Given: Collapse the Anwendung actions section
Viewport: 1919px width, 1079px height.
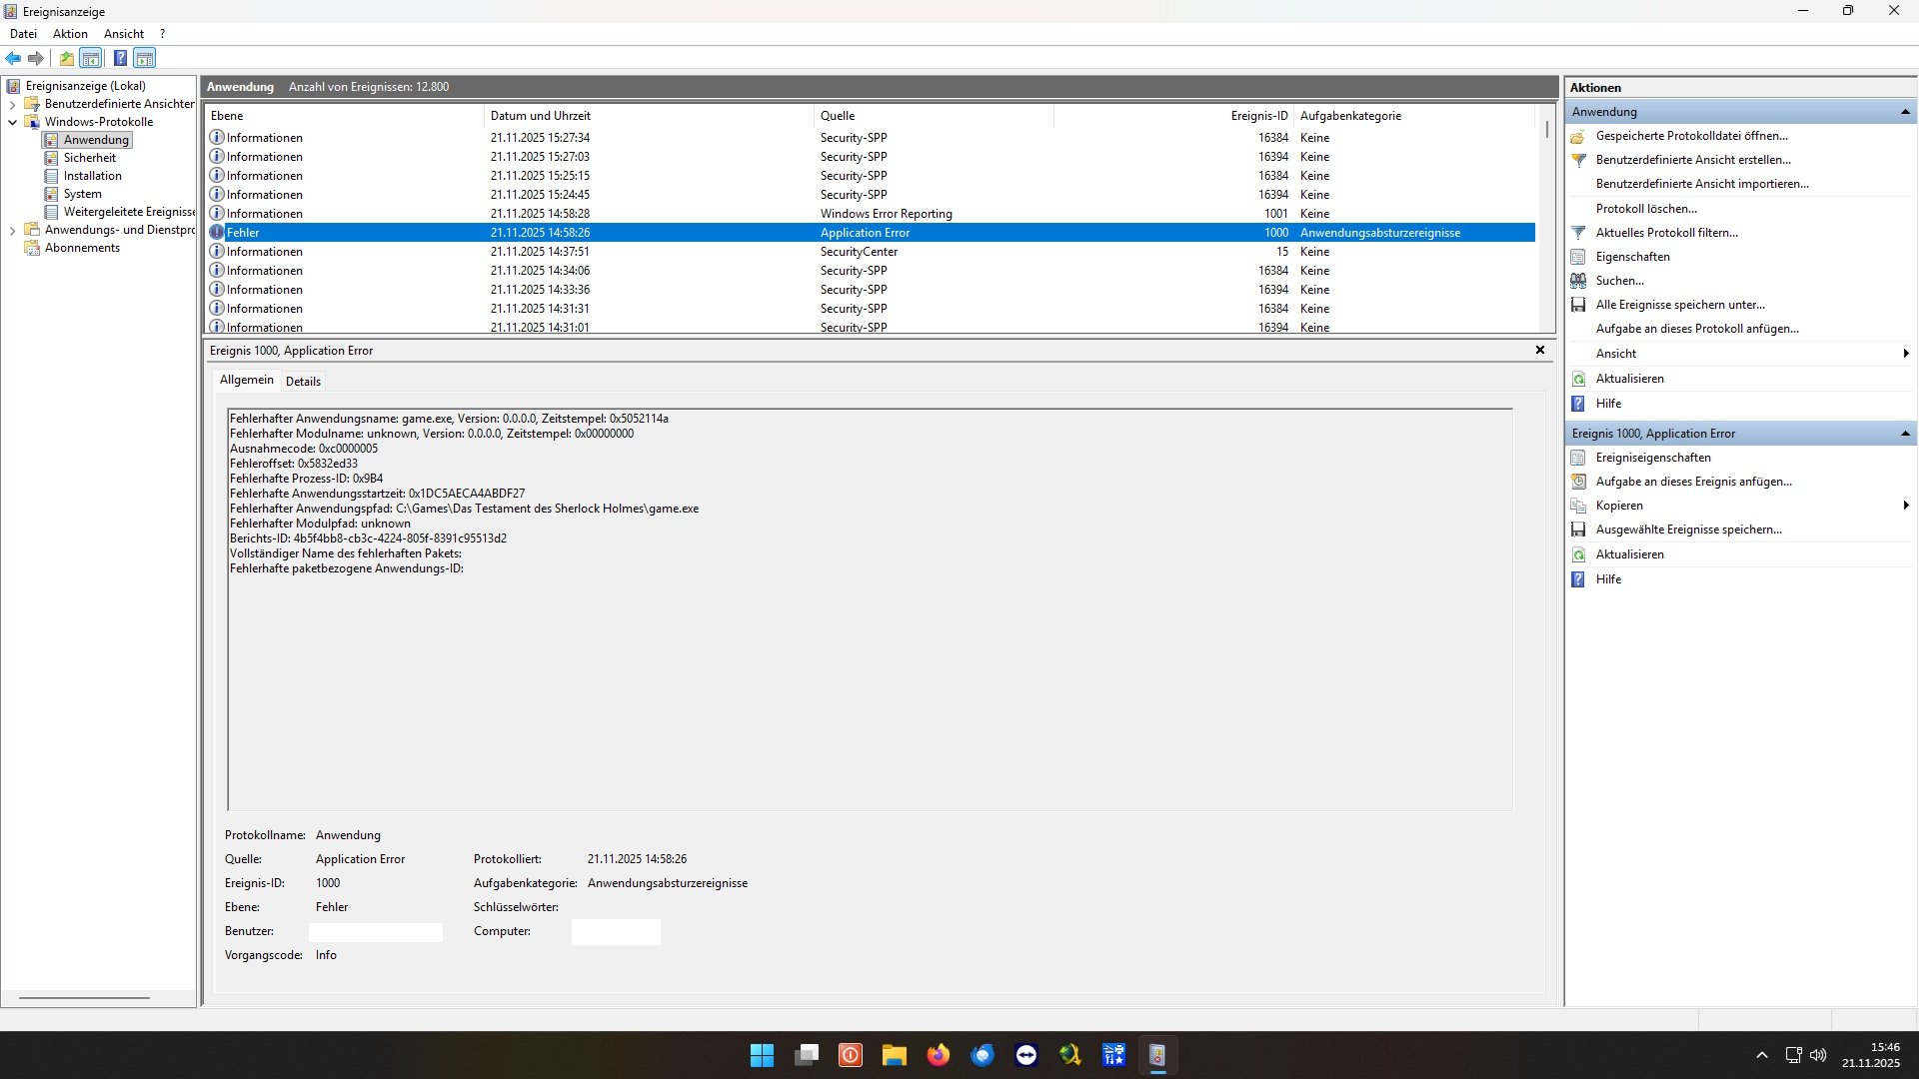Looking at the screenshot, I should [x=1905, y=112].
